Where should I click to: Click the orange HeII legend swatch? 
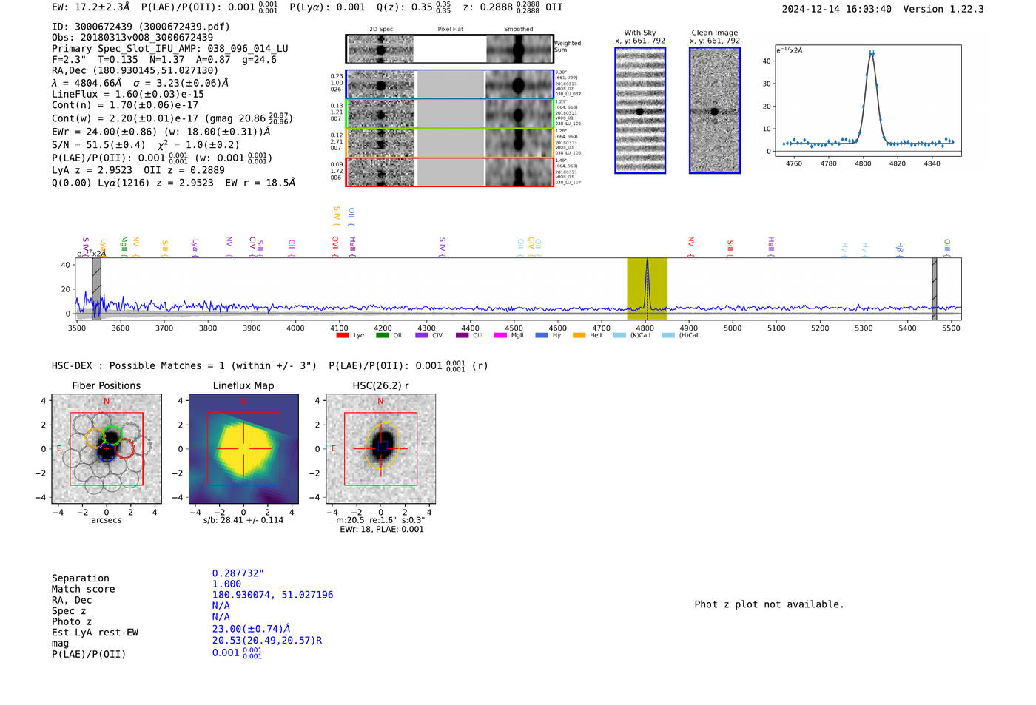(579, 335)
